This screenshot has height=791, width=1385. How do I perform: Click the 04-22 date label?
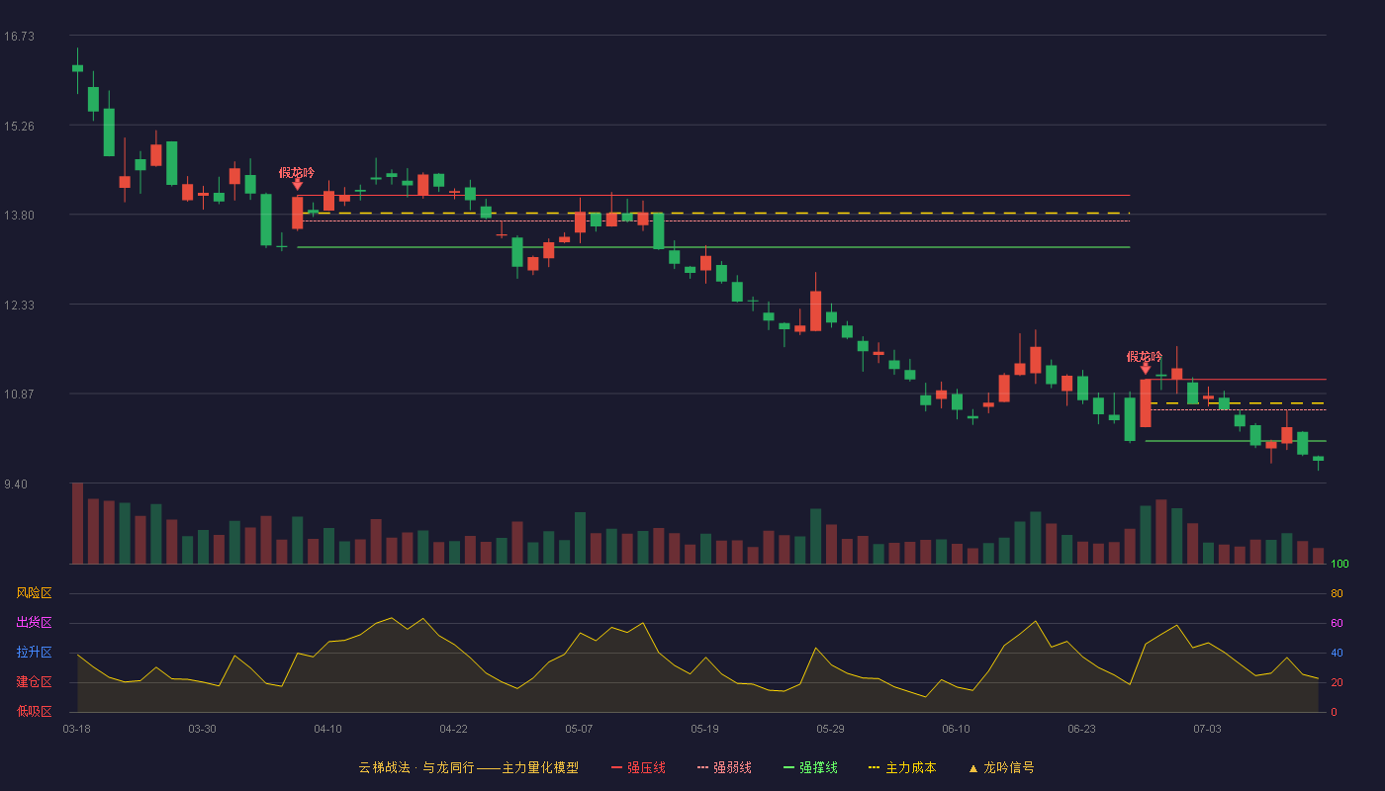tap(453, 729)
